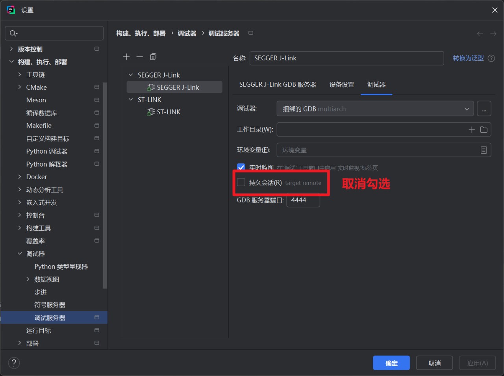Expand the 控制台 node chevron
The width and height of the screenshot is (504, 376).
(20, 215)
